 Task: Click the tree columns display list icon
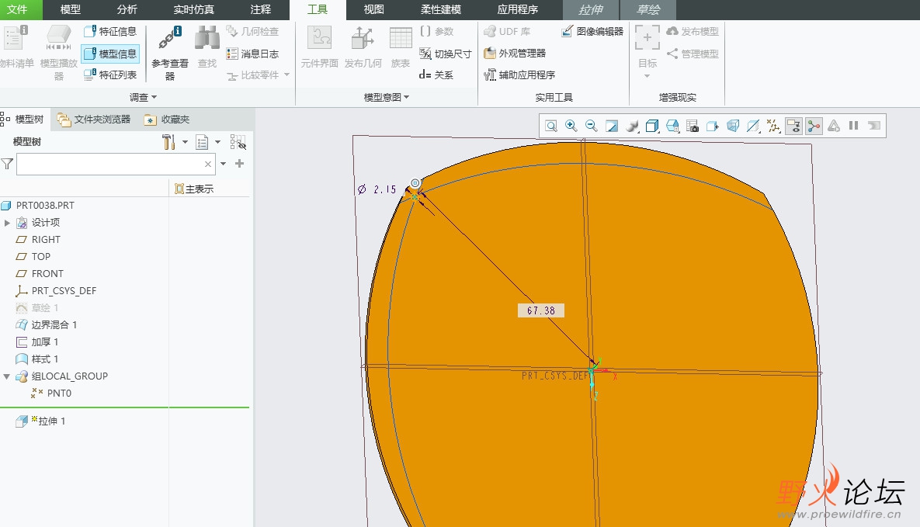click(202, 142)
